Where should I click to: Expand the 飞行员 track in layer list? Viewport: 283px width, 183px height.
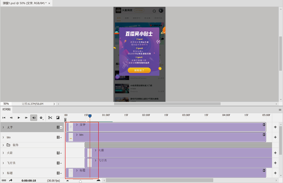[3, 163]
